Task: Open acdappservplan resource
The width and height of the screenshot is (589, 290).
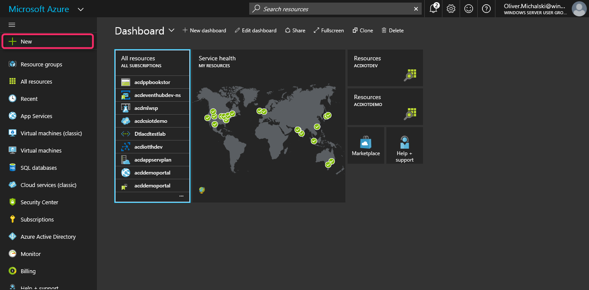Action: [152, 160]
